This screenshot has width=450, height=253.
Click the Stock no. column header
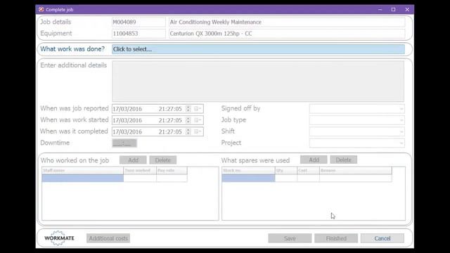click(248, 170)
